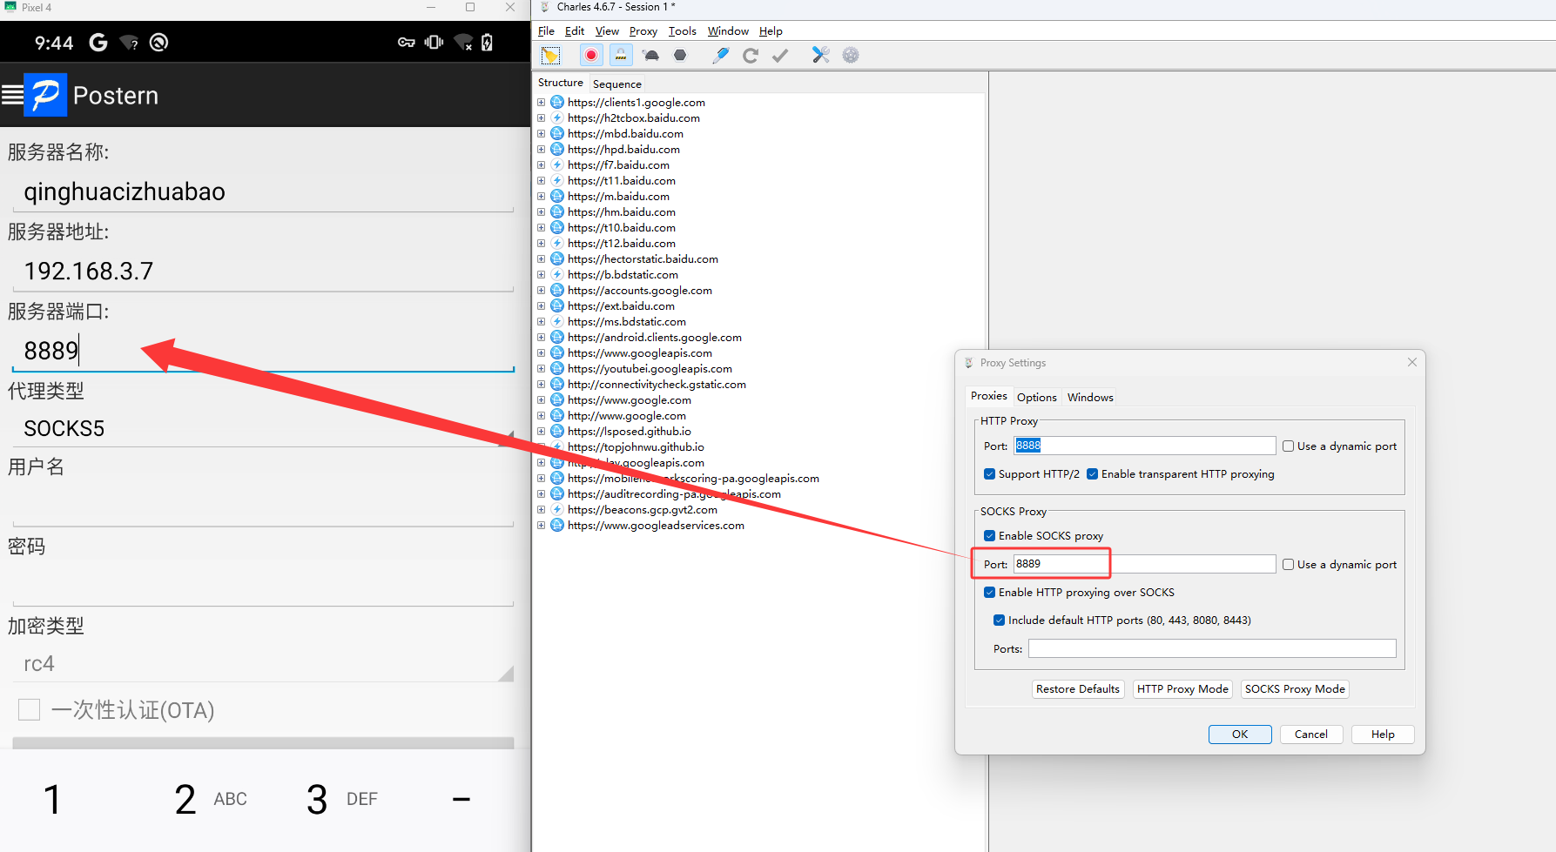Click the HTTP Proxy Port field showing 8888
This screenshot has height=852, width=1556.
pos(1145,446)
